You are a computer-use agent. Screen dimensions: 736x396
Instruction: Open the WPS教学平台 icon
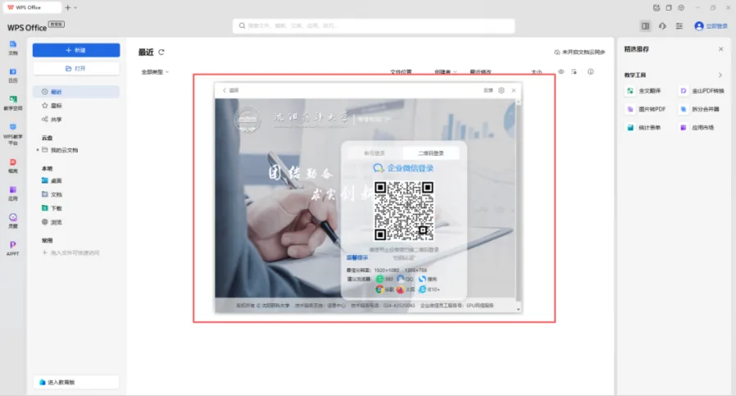click(12, 134)
